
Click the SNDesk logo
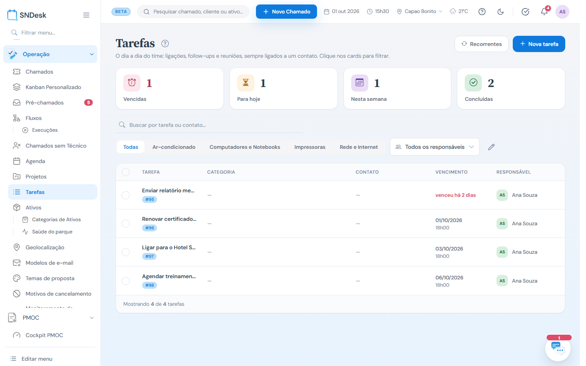pyautogui.click(x=27, y=15)
